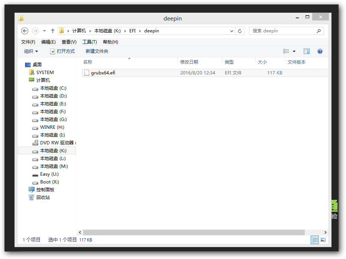Image resolution: width=346 pixels, height=259 pixels.
Task: Click the date 2016/8/20 12:34
Action: point(197,73)
